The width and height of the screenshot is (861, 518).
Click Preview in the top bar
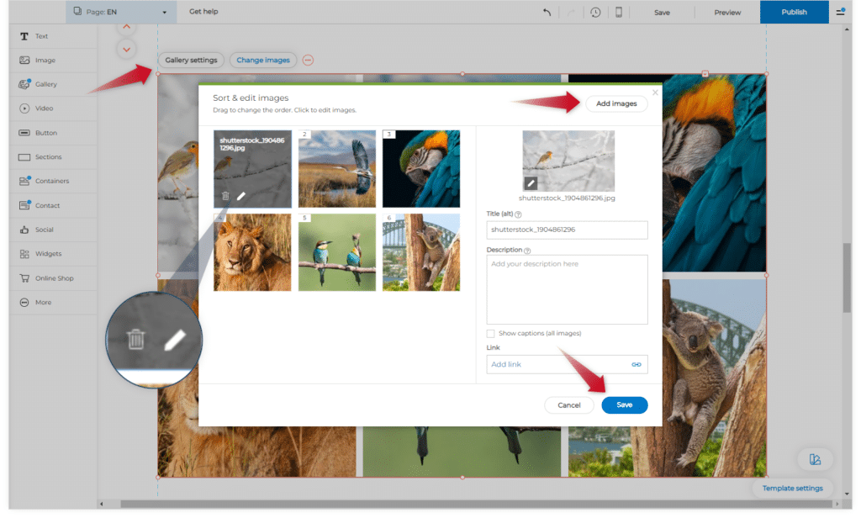[727, 12]
